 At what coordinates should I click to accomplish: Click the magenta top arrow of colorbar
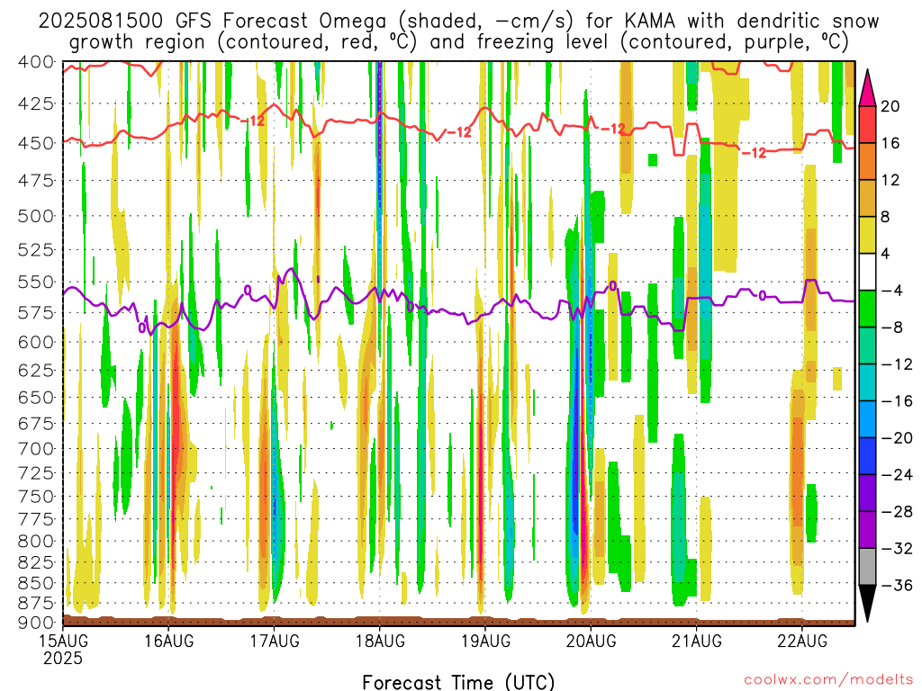pyautogui.click(x=867, y=88)
